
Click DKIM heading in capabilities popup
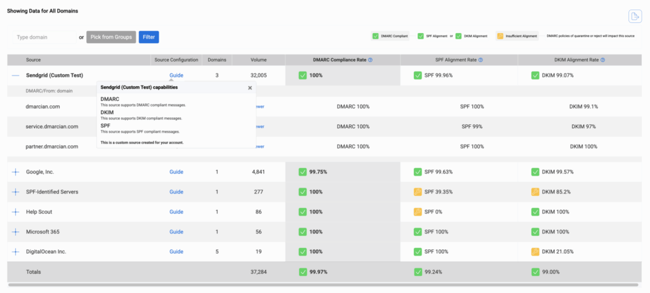[x=107, y=112]
